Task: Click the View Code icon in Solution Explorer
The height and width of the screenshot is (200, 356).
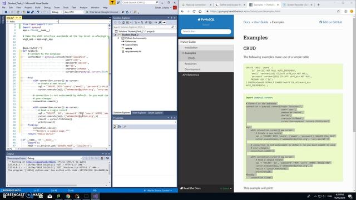Action: [x=156, y=22]
